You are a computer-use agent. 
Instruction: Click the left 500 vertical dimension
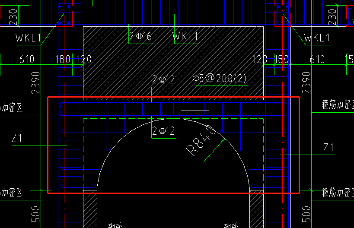coord(36,214)
